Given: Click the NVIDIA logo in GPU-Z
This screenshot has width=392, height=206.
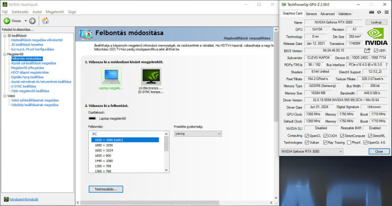Looking at the screenshot, I should point(376,36).
